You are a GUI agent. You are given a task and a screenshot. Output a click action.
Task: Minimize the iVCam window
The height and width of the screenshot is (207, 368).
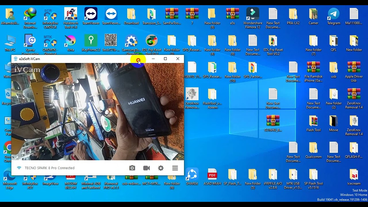(153, 59)
